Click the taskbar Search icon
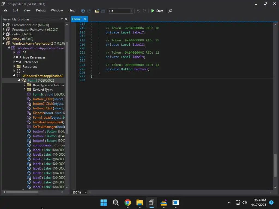This screenshot has width=279, height=209. [x=116, y=202]
